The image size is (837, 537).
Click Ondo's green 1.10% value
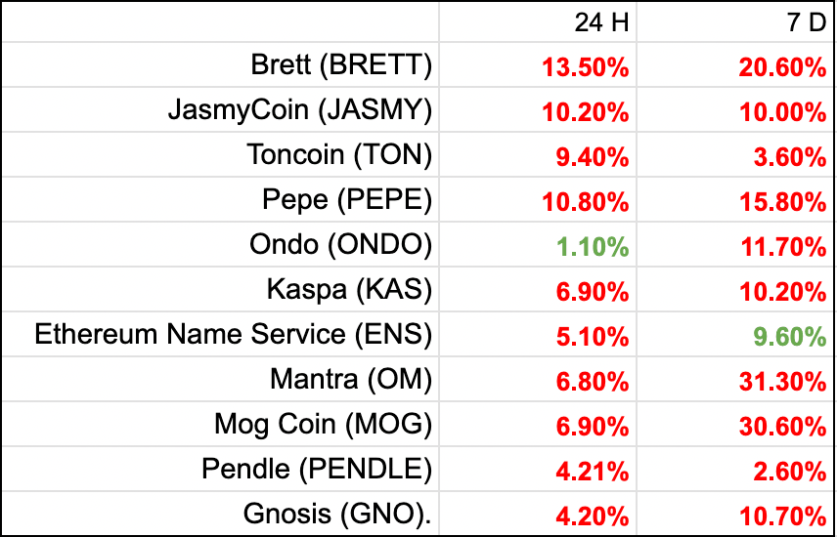(x=591, y=247)
